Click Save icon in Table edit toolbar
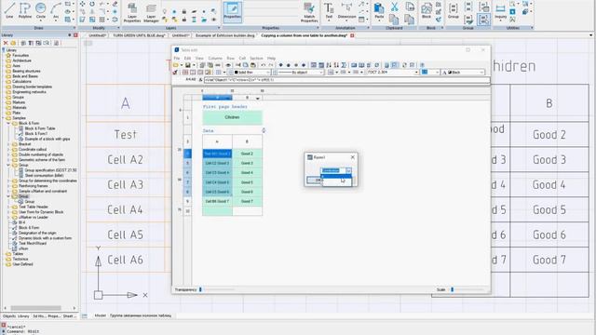This screenshot has height=335, width=596. click(187, 65)
